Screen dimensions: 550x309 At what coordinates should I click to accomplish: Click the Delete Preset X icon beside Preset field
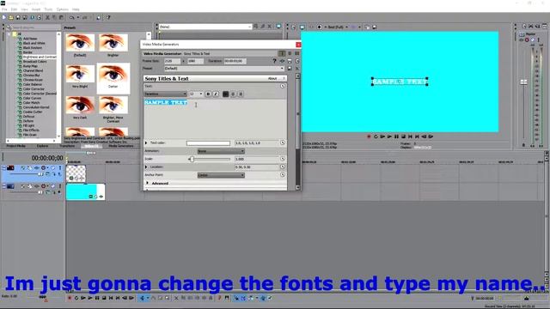tap(296, 69)
